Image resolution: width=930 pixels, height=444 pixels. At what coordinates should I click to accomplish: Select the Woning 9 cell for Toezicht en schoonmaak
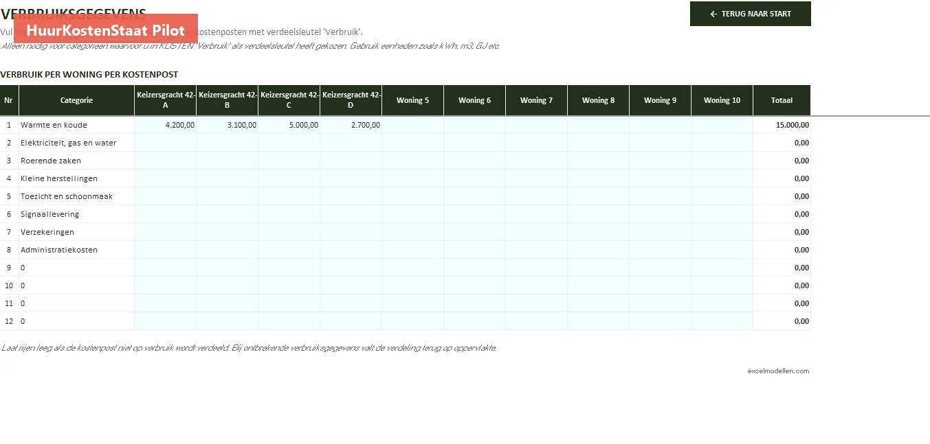click(x=661, y=196)
